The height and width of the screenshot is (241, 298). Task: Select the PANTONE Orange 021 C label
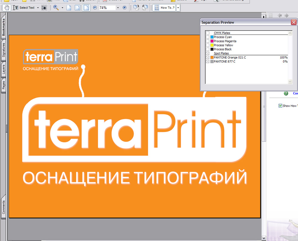point(230,57)
